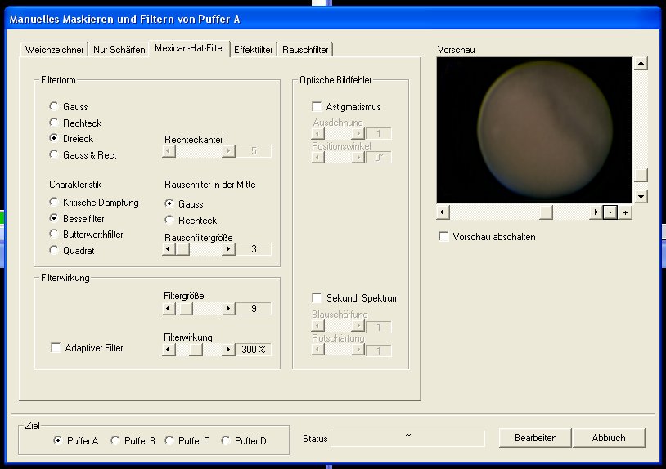Open the Effektfilter tab
Screen dimensions: 666x469
(x=254, y=50)
